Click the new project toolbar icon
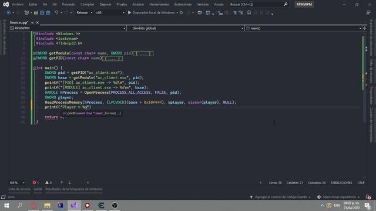376x211 pixels. click(x=26, y=13)
